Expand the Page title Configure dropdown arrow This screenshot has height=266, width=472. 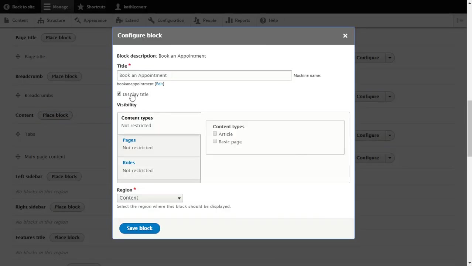pos(390,58)
